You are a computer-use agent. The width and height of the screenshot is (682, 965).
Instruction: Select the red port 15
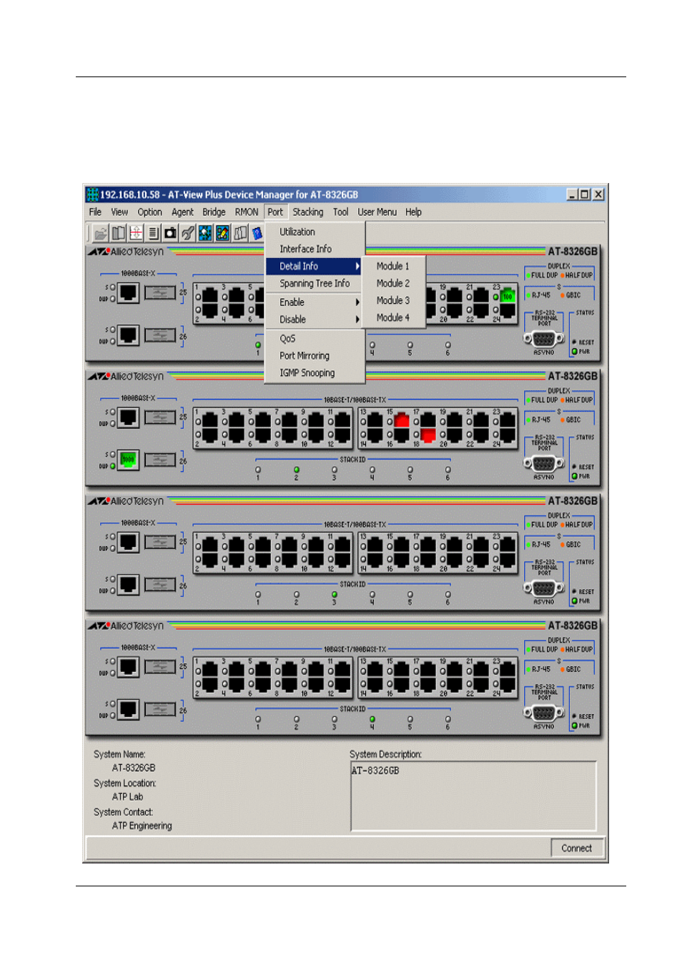point(402,420)
